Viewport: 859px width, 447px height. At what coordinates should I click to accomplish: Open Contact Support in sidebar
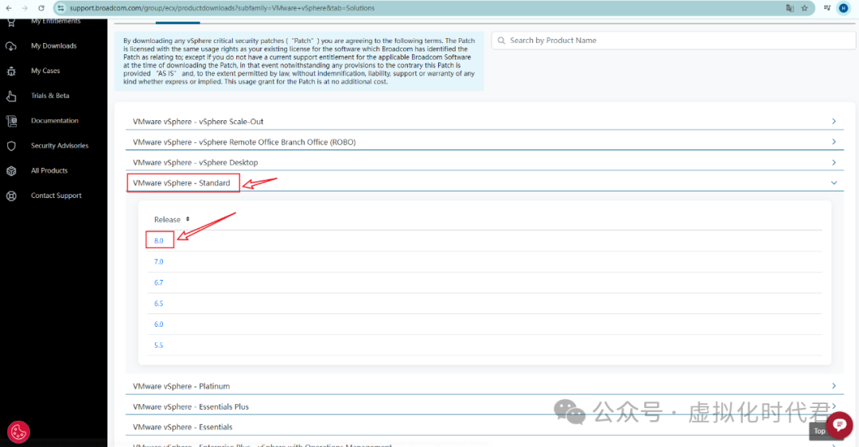(x=56, y=196)
